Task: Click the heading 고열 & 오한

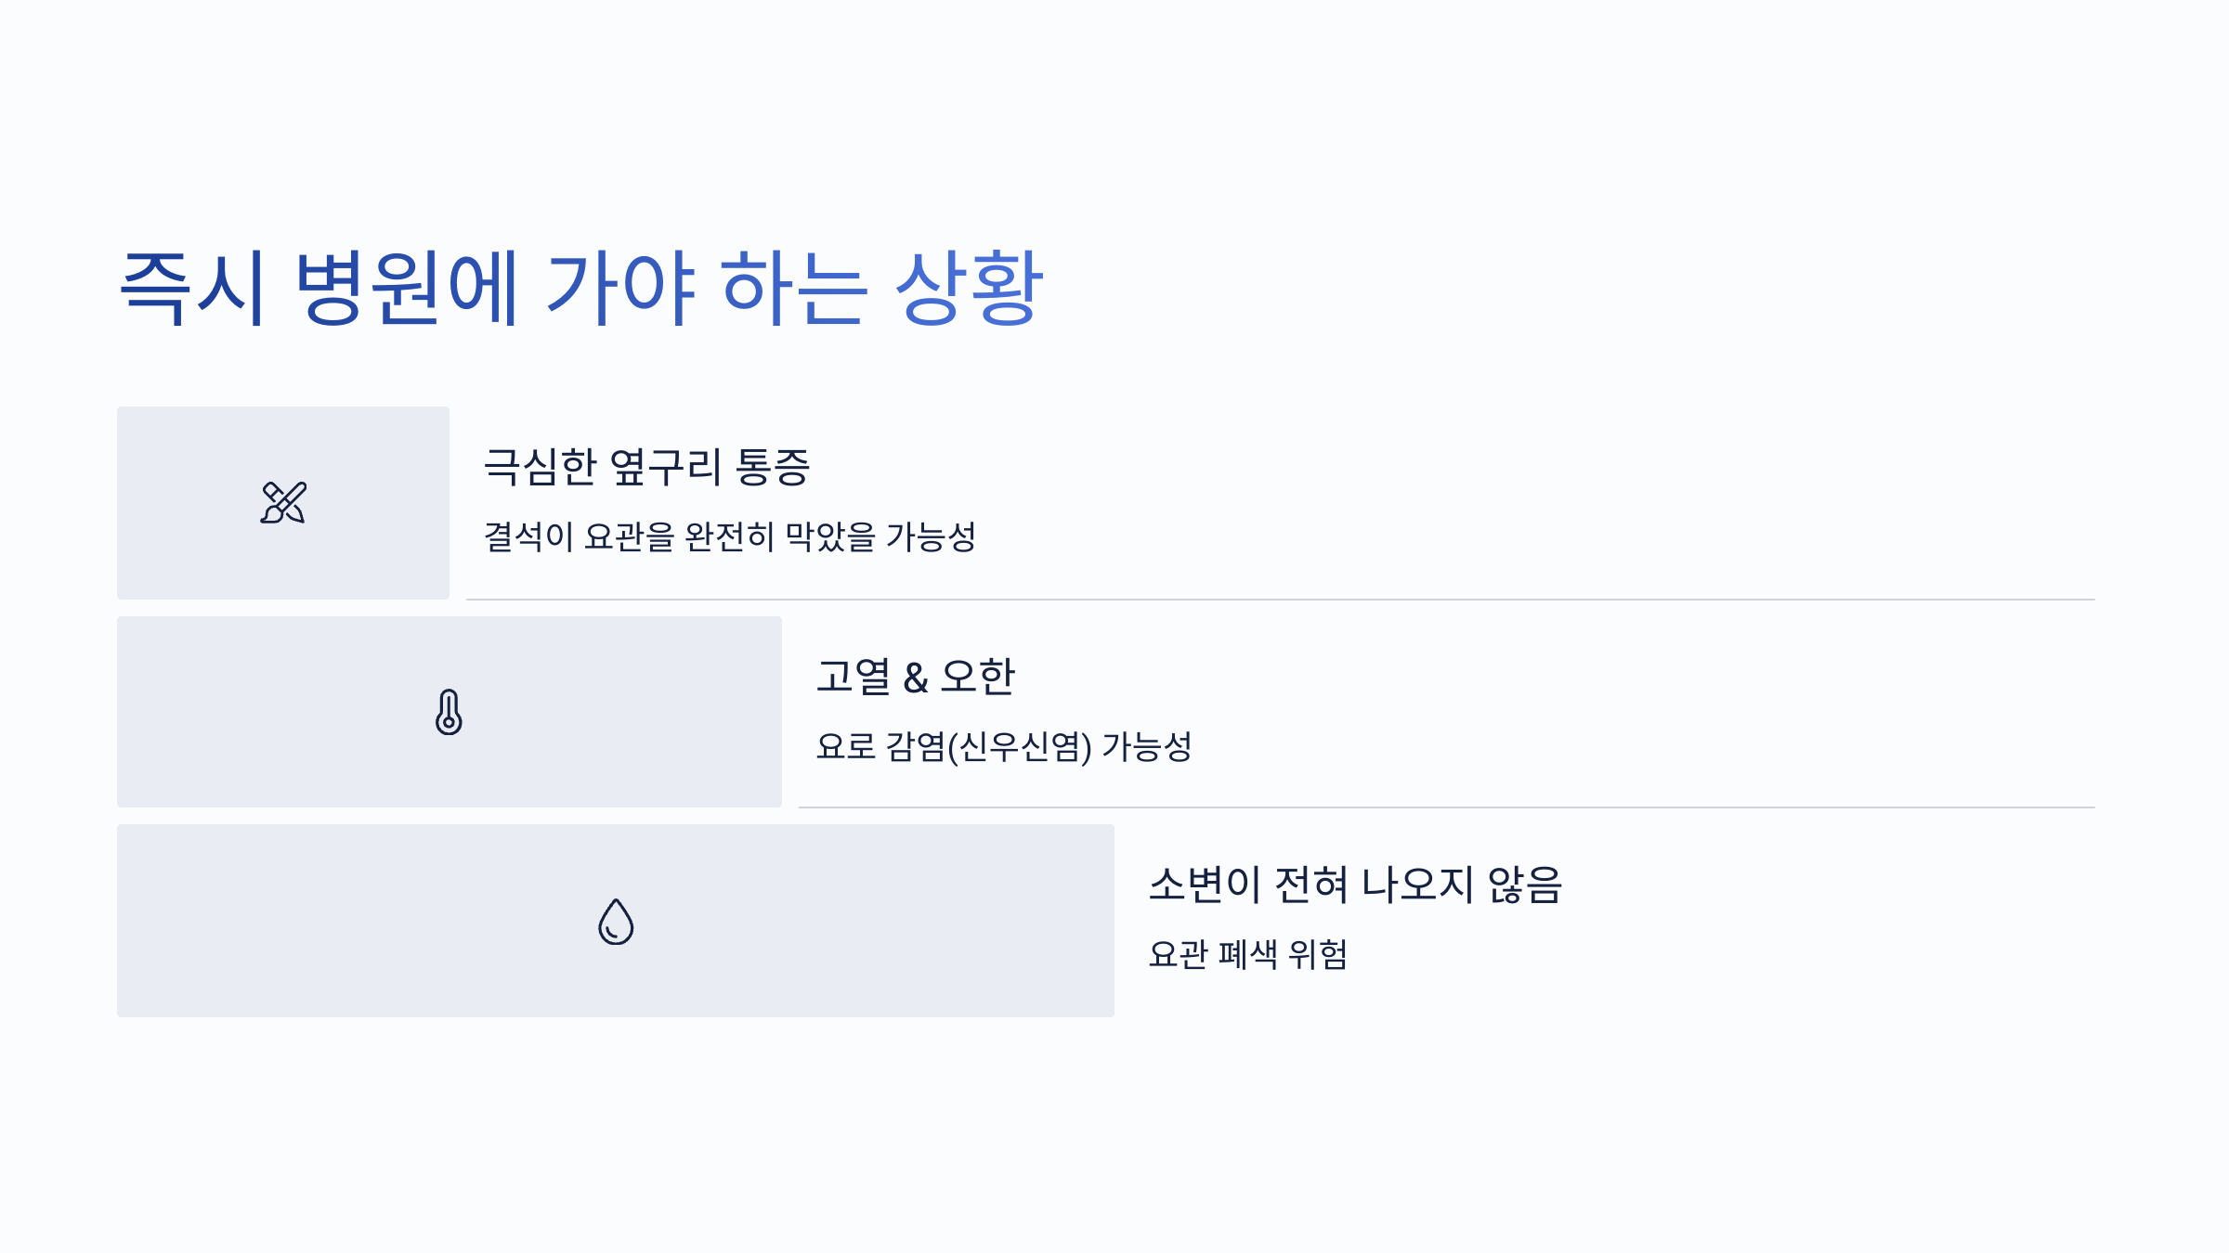Action: tap(916, 677)
